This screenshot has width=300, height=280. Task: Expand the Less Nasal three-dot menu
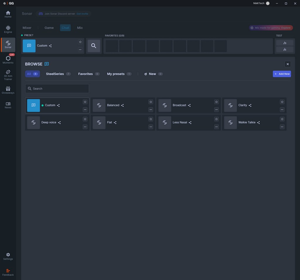point(217,127)
